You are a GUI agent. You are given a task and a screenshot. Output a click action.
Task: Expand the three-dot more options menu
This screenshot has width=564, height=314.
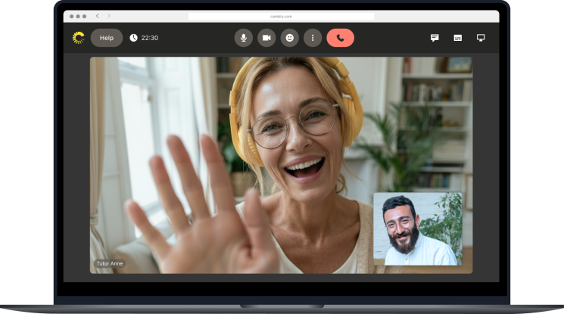pos(313,38)
